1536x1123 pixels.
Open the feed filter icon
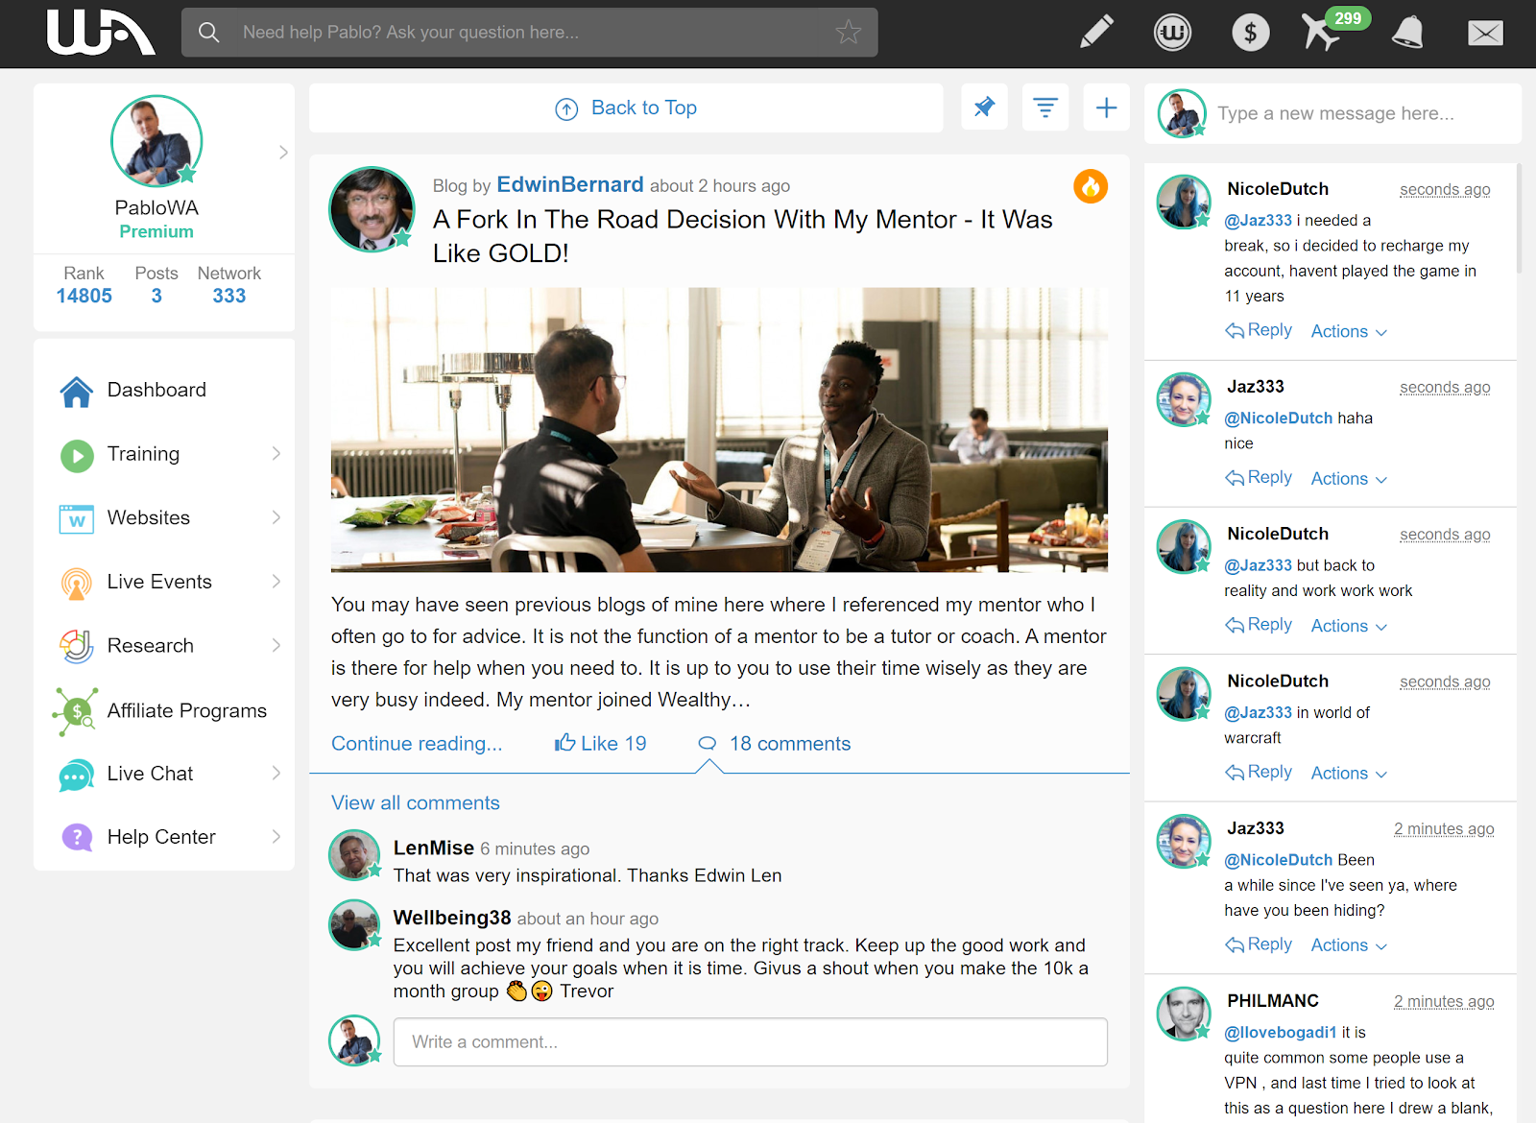click(x=1045, y=108)
